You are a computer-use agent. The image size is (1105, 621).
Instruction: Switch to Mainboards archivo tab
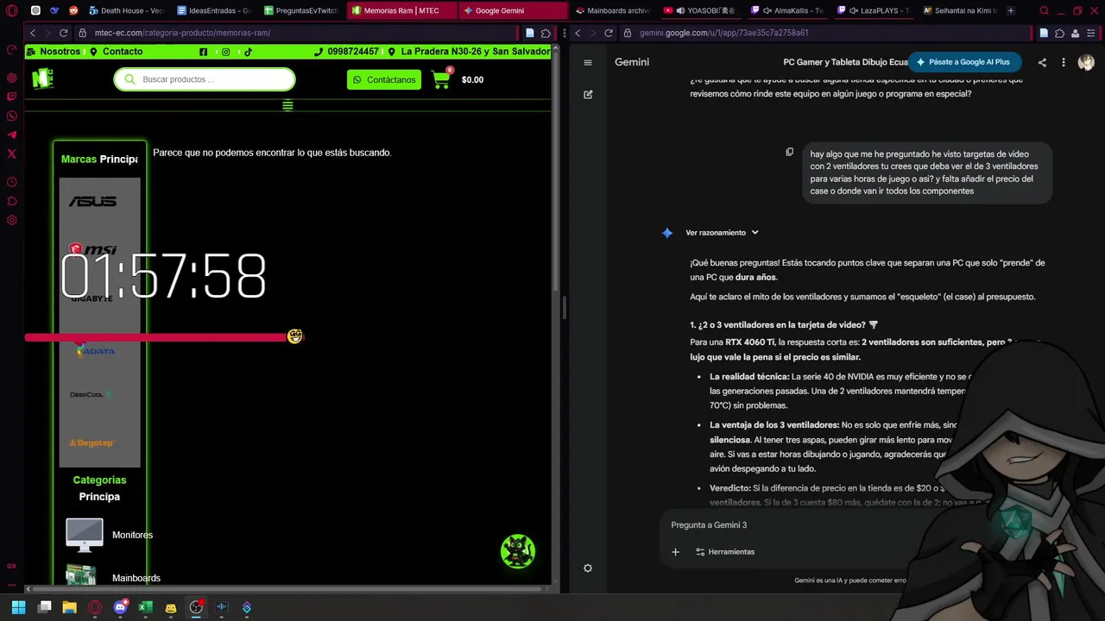pos(613,10)
